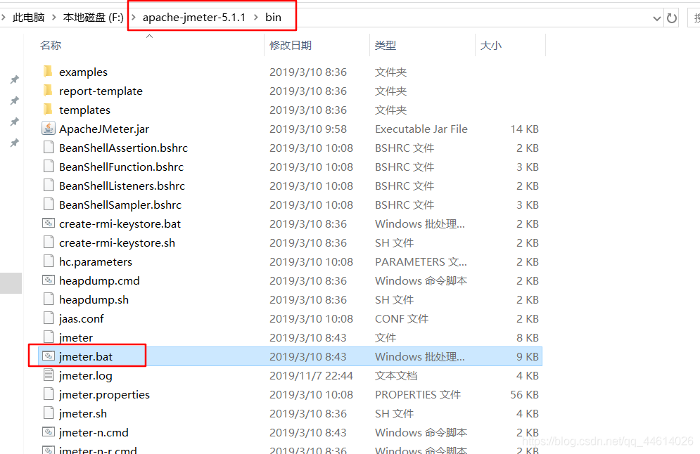Click the Executable Jar File type cell
Image resolution: width=700 pixels, height=454 pixels.
click(x=421, y=129)
